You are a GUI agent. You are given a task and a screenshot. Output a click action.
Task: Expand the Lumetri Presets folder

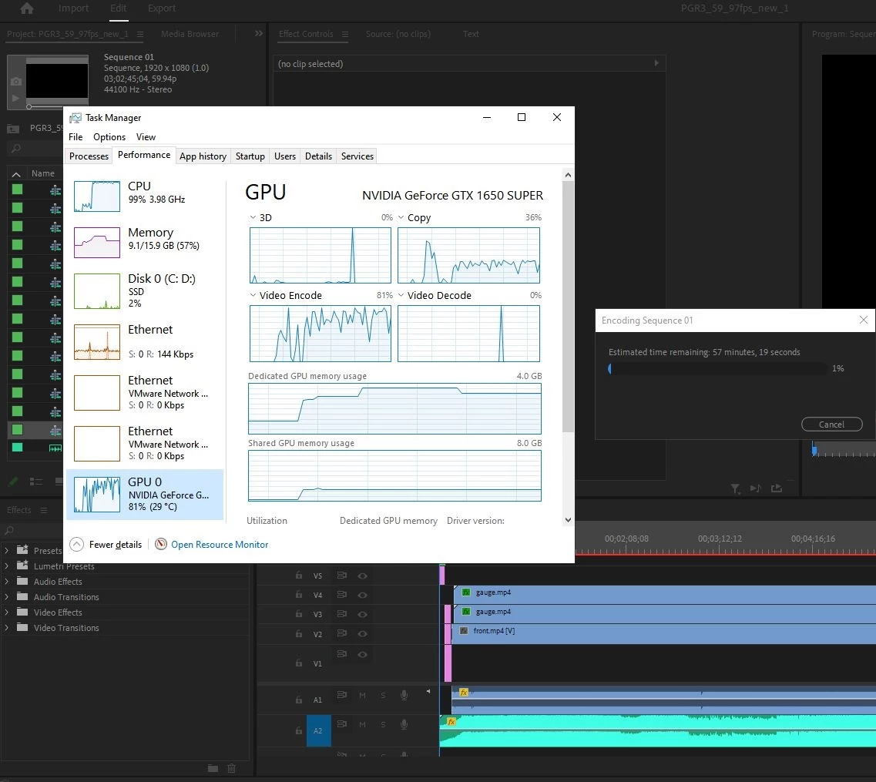6,566
